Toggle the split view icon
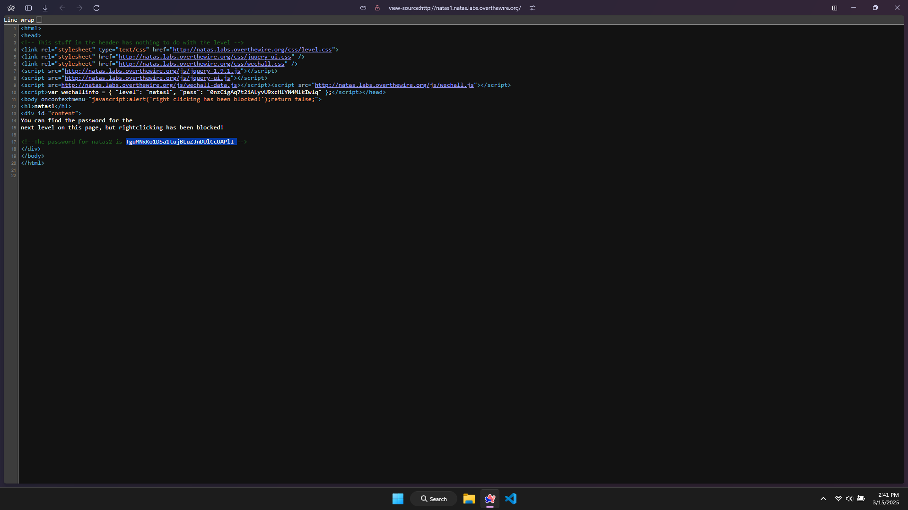The image size is (908, 510). [x=835, y=8]
